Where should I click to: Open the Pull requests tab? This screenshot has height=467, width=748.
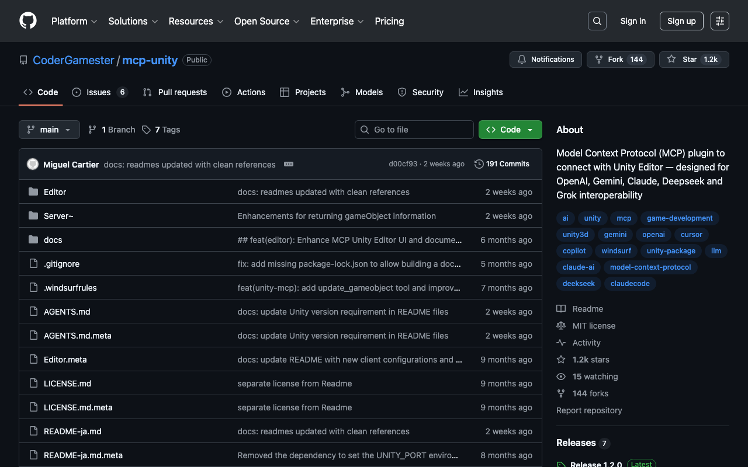[175, 92]
